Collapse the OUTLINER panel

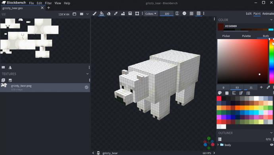(271, 133)
